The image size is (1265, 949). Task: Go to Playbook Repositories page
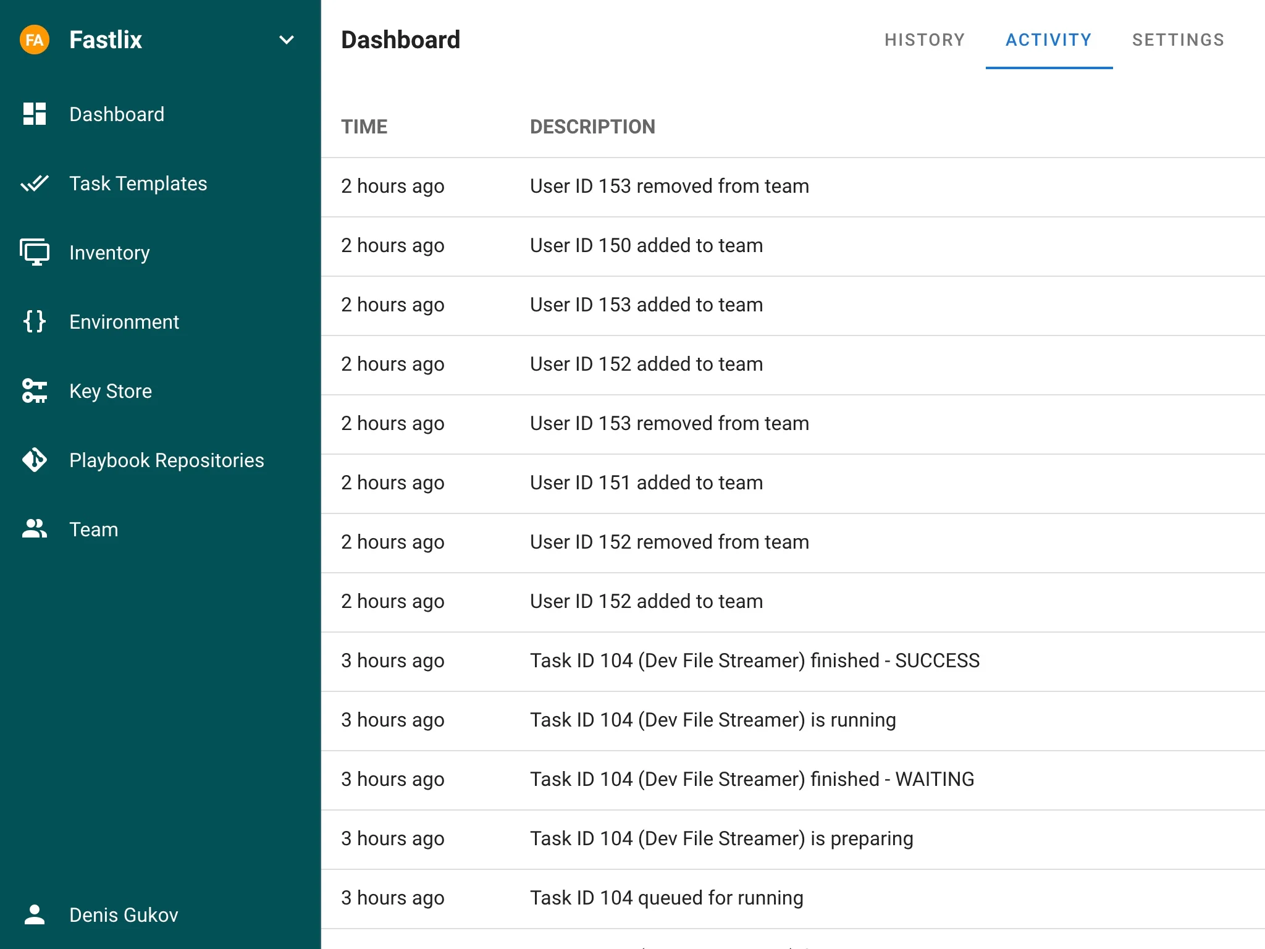(166, 460)
